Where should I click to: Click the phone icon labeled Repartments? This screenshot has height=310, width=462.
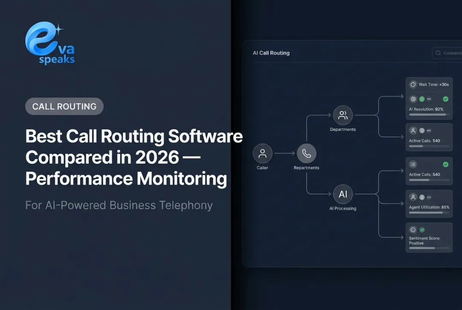[x=306, y=154]
